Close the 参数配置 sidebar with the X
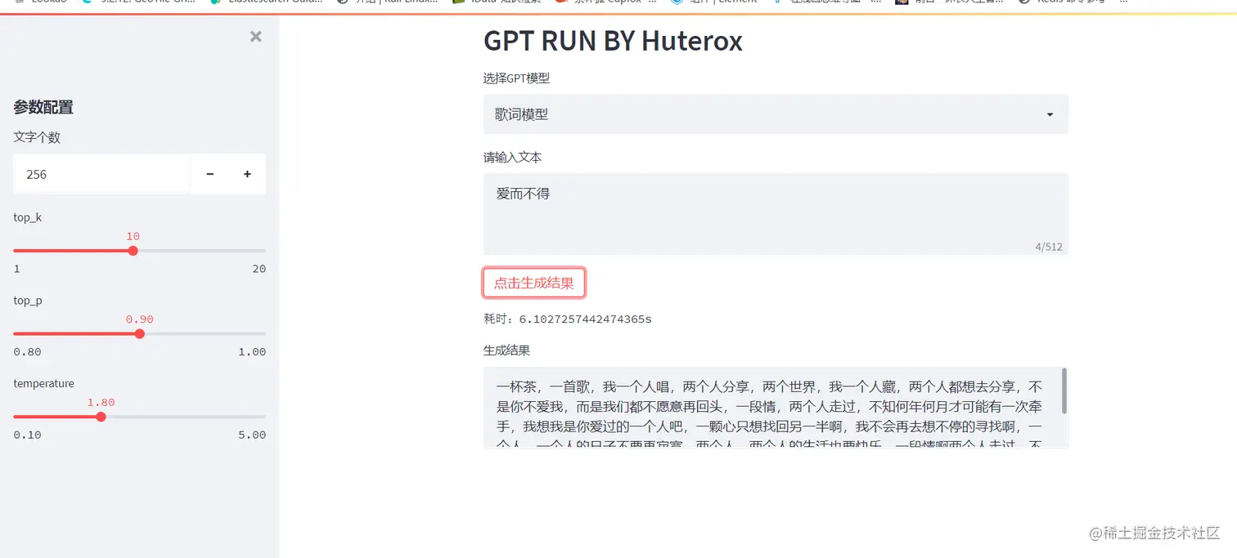Image resolution: width=1237 pixels, height=558 pixels. click(x=256, y=36)
